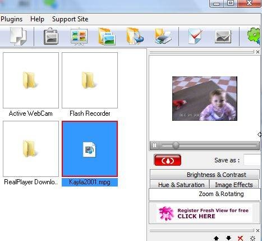Click the move up arrow icon
This screenshot has width=262, height=241.
pos(216,238)
